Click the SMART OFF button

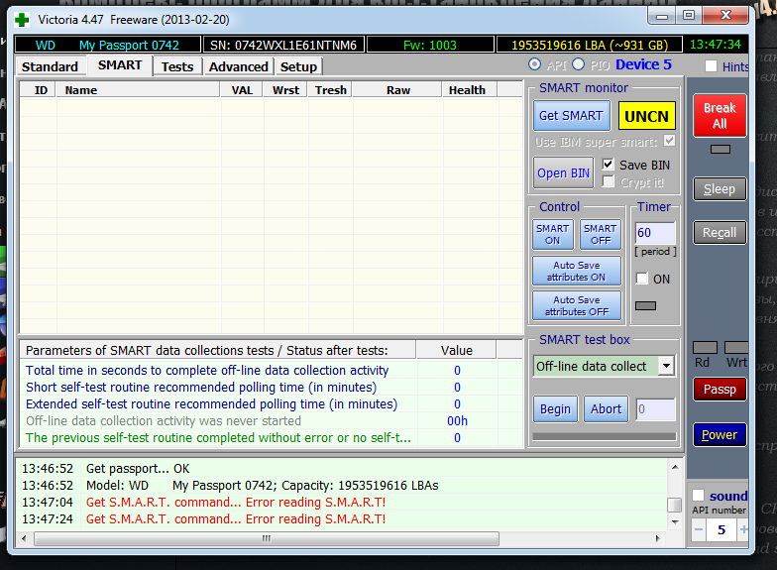click(x=600, y=235)
